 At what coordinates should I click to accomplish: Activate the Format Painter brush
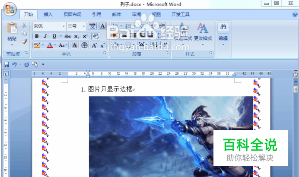click(x=24, y=41)
